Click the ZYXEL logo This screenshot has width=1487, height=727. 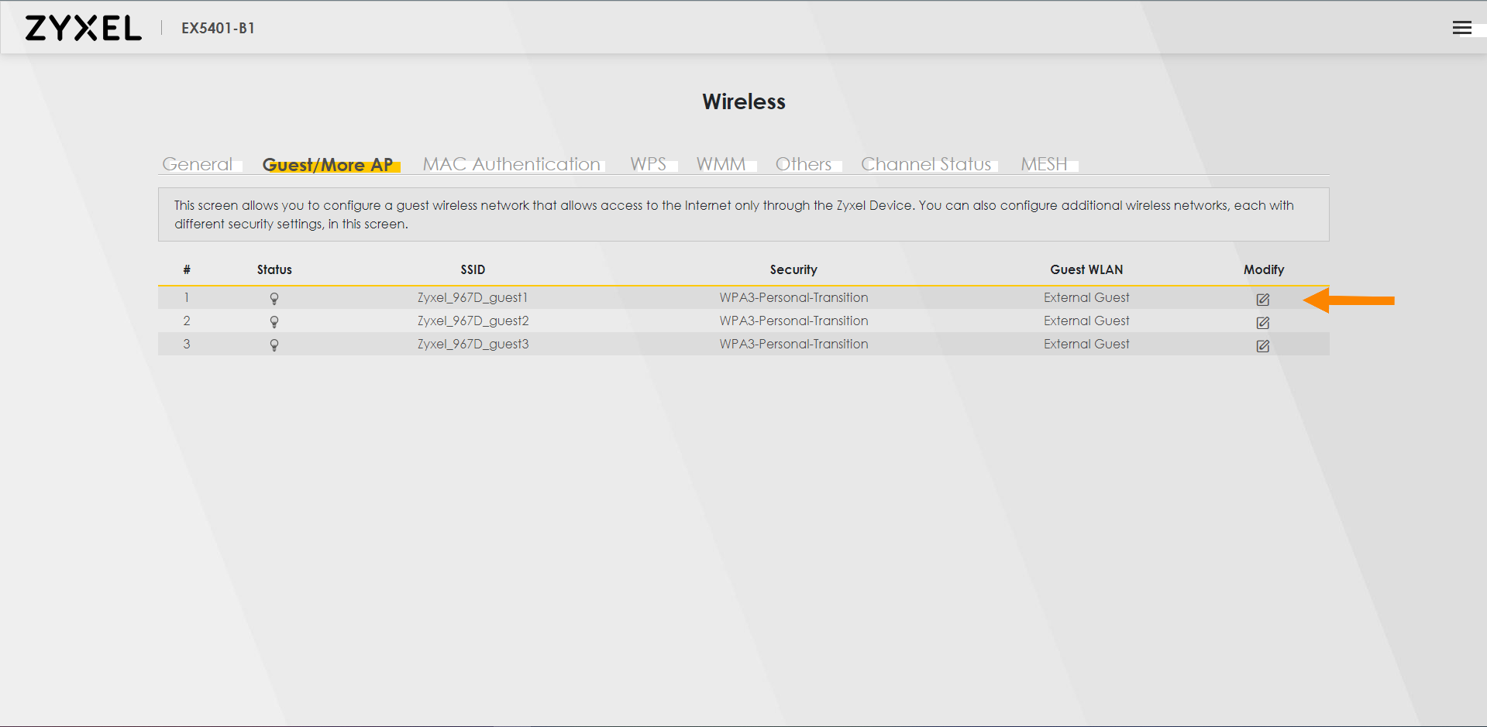pos(84,29)
